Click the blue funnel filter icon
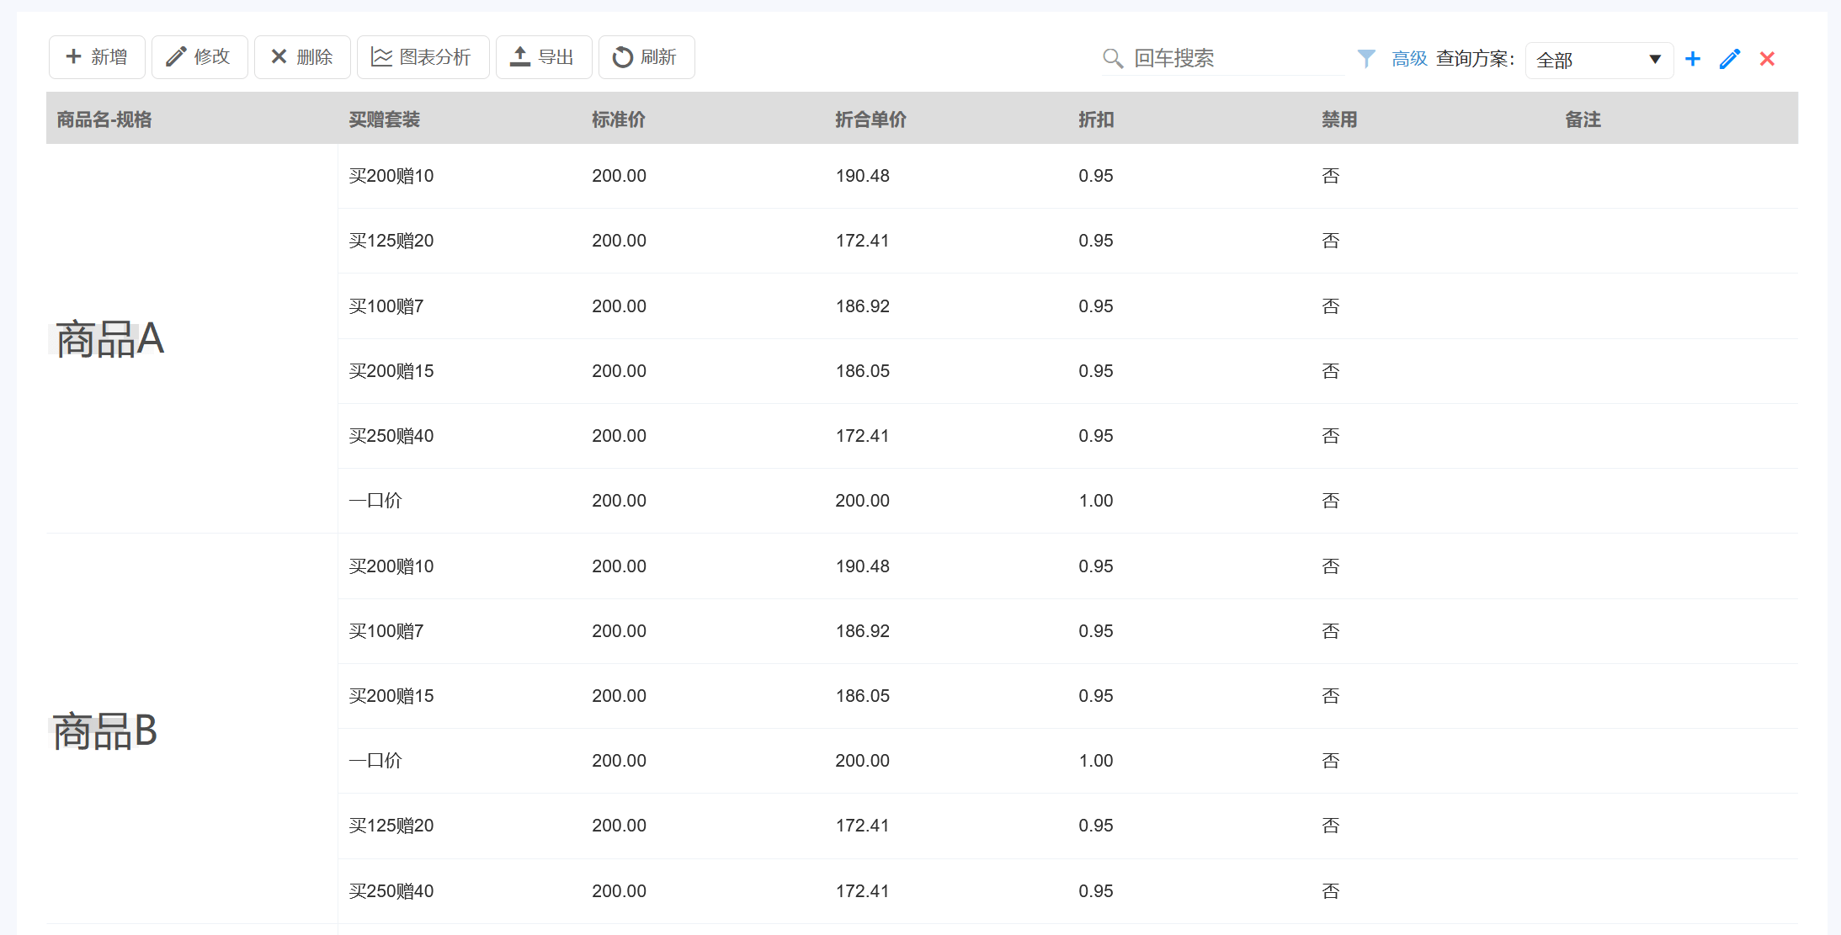1841x935 pixels. click(1366, 58)
